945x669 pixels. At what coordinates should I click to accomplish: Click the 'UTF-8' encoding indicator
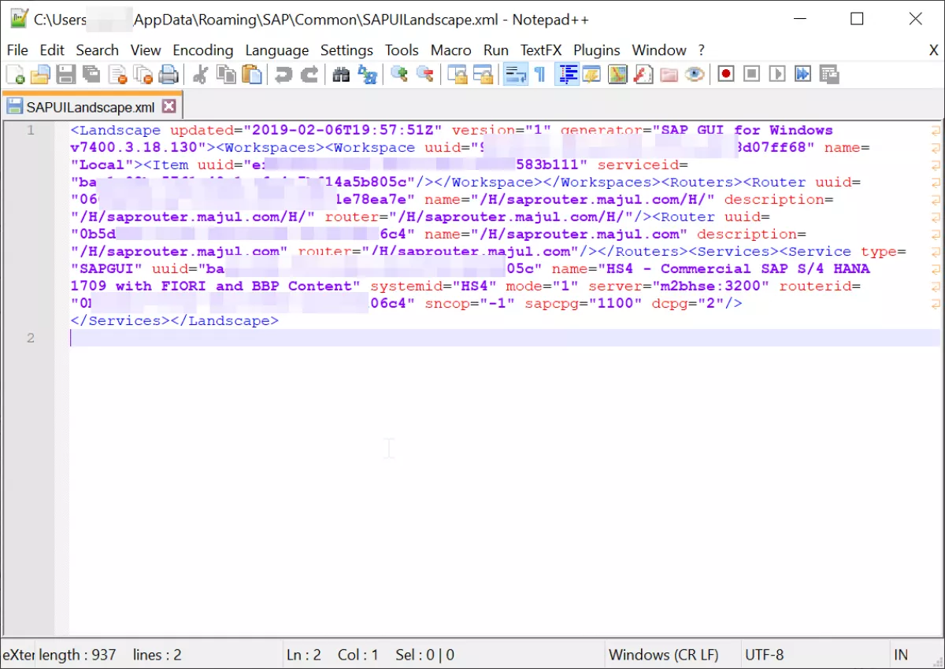coord(764,655)
